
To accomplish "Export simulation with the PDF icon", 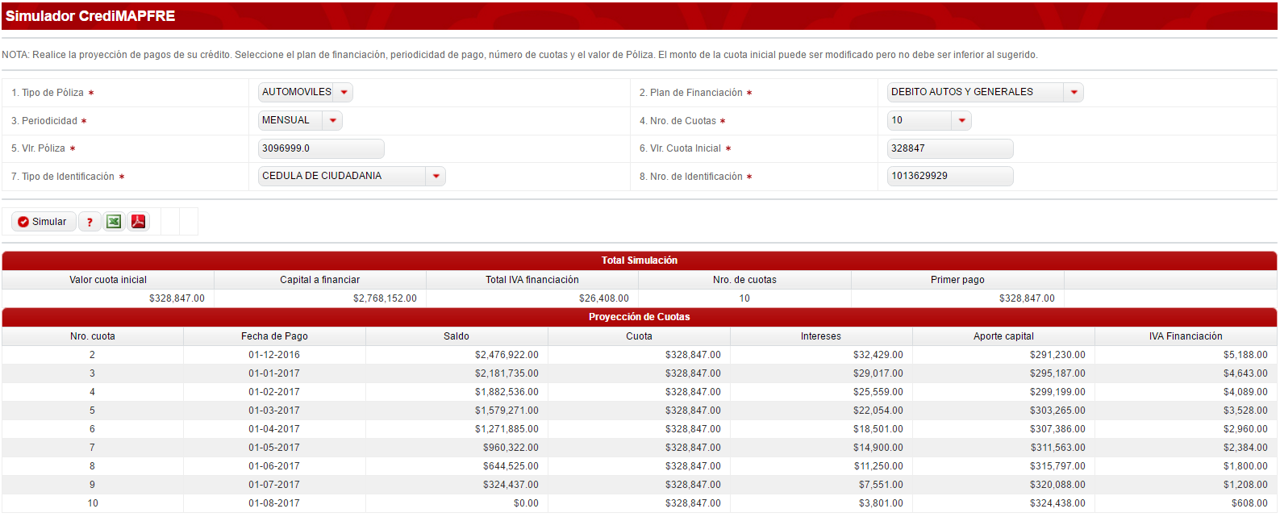I will click(138, 222).
